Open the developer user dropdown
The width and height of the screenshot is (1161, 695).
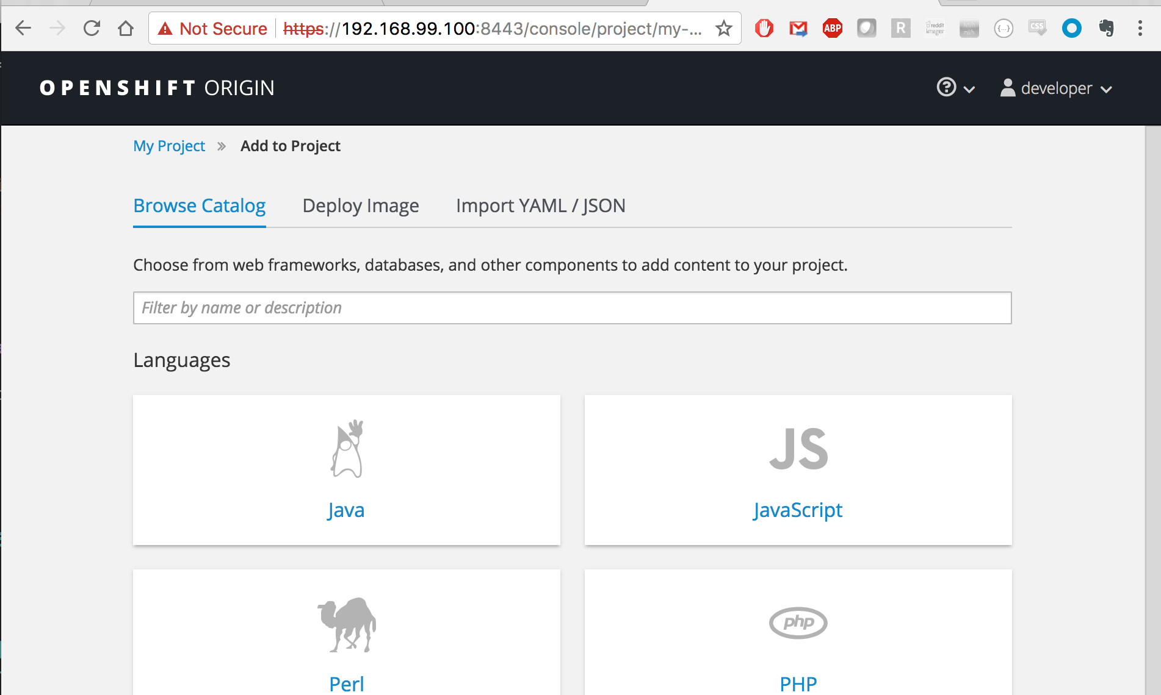[1056, 88]
